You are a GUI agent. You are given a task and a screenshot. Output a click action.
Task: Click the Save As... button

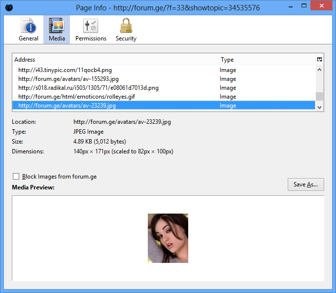coord(306,184)
